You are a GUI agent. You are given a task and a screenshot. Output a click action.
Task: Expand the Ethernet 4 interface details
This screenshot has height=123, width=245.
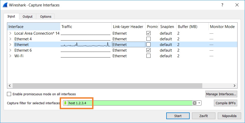(10, 39)
